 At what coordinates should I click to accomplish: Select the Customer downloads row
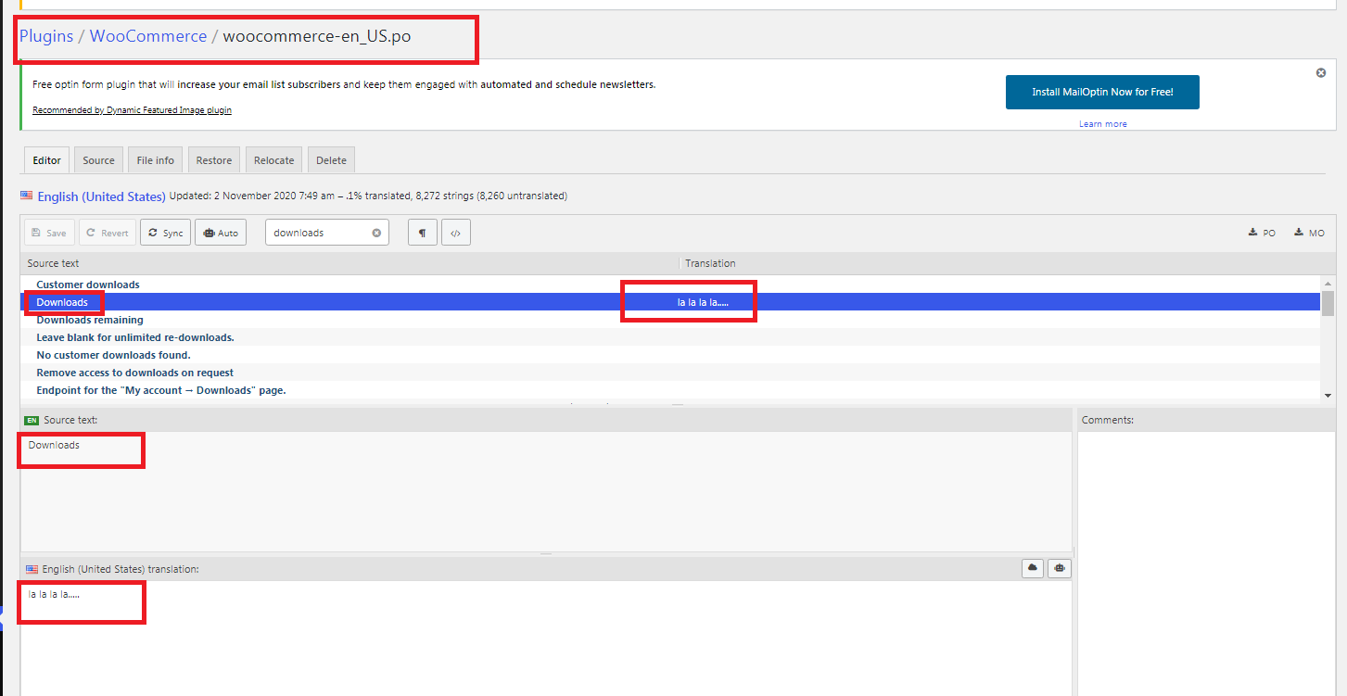pos(670,285)
